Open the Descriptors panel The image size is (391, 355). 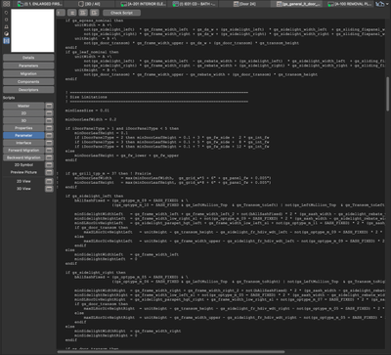(28, 90)
